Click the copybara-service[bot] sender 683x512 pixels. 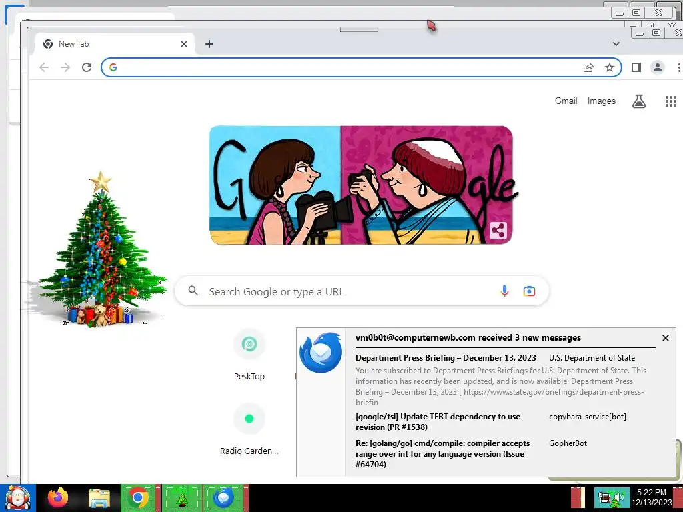click(587, 417)
